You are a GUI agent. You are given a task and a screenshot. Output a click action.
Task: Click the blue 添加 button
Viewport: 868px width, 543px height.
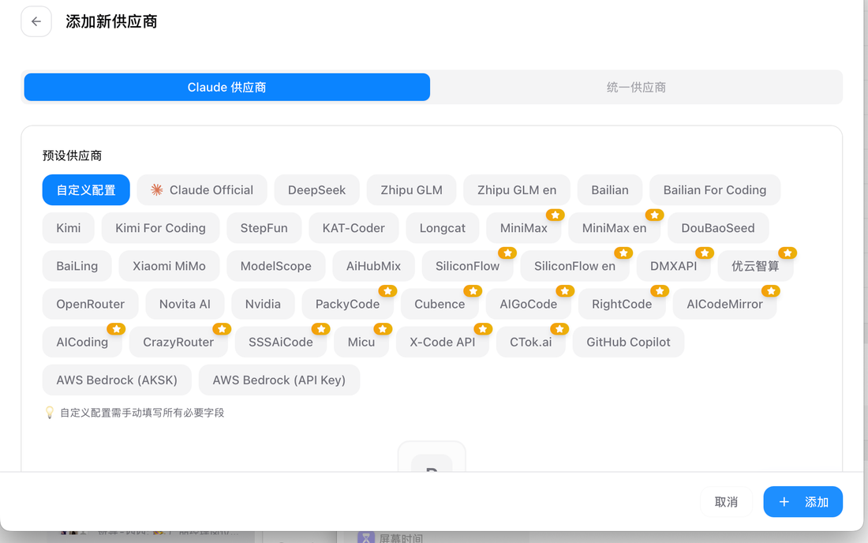[803, 502]
